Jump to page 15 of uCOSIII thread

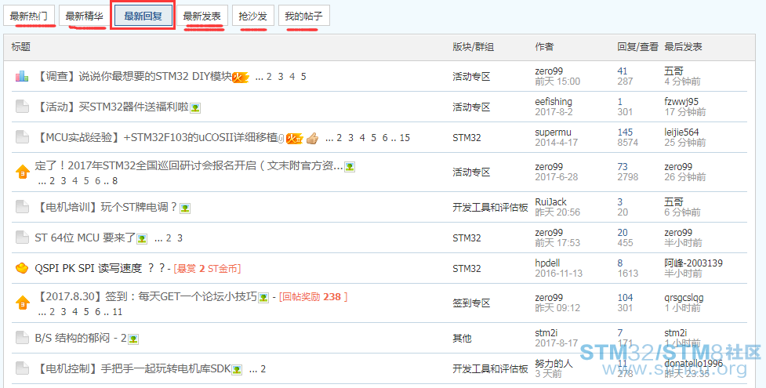pyautogui.click(x=405, y=138)
